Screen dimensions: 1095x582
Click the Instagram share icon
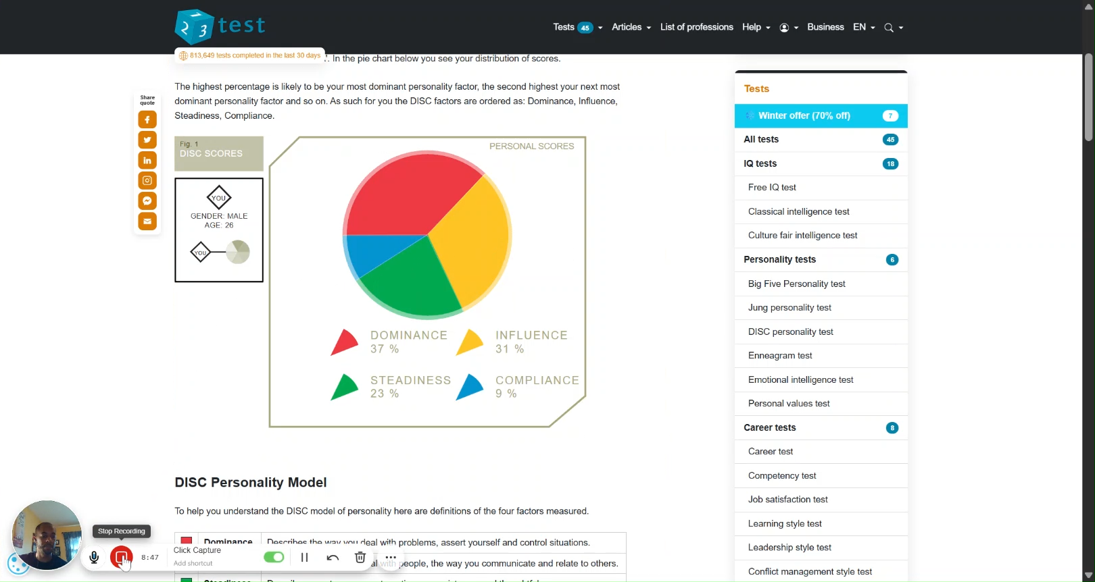click(147, 180)
